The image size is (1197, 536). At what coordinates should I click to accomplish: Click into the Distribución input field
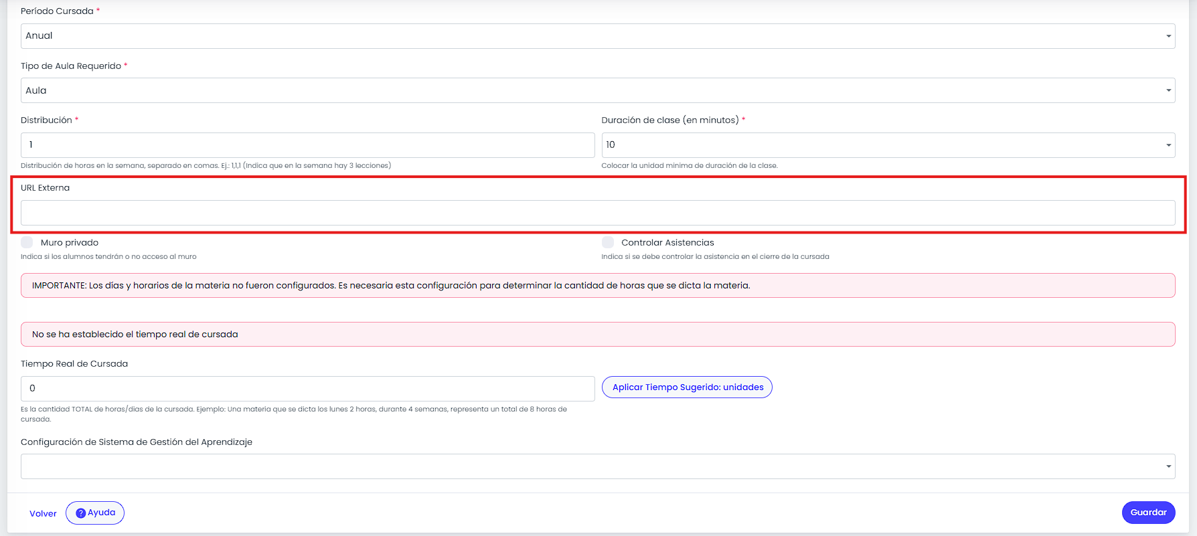point(307,145)
